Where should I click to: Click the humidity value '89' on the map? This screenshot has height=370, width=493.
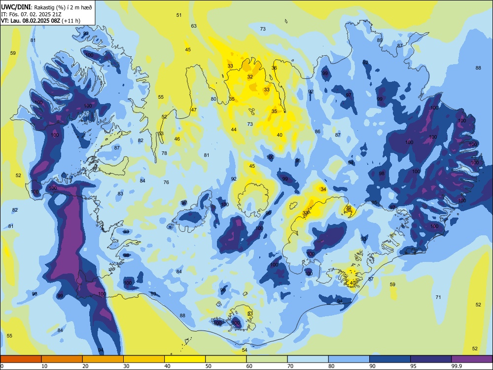coord(380,40)
